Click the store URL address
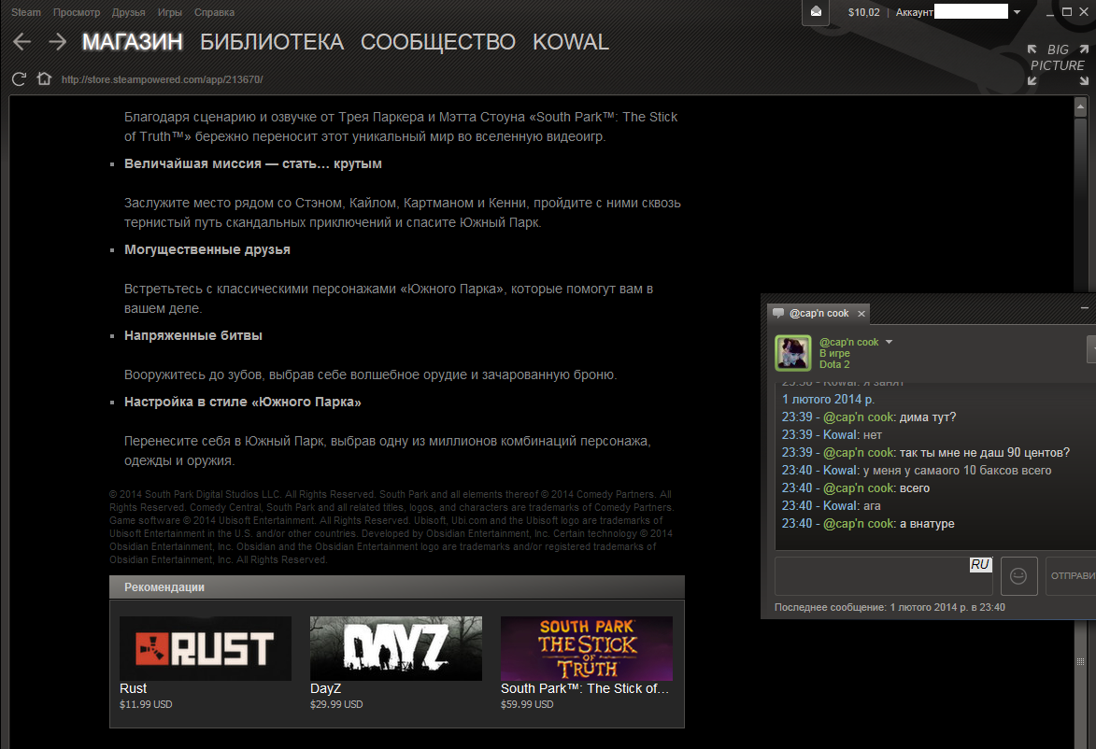Viewport: 1096px width, 749px height. click(x=163, y=79)
